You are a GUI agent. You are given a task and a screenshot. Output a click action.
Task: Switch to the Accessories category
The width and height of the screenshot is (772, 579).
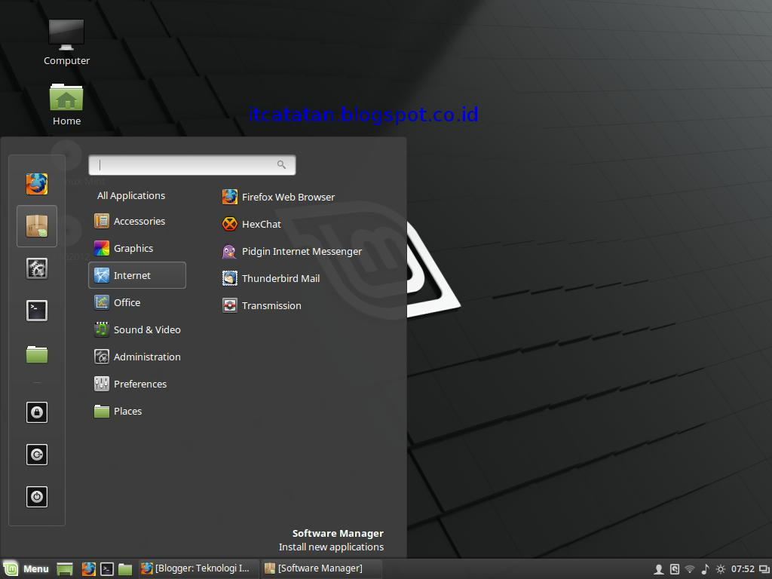139,221
